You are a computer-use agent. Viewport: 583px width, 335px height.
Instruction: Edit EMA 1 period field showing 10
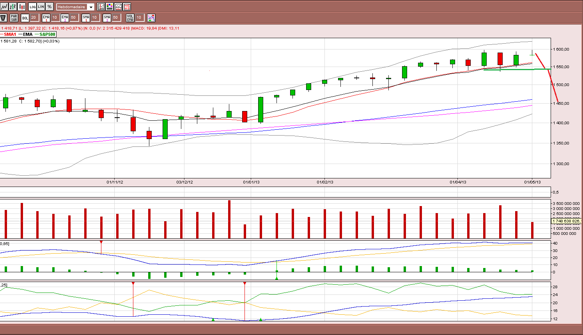55,18
